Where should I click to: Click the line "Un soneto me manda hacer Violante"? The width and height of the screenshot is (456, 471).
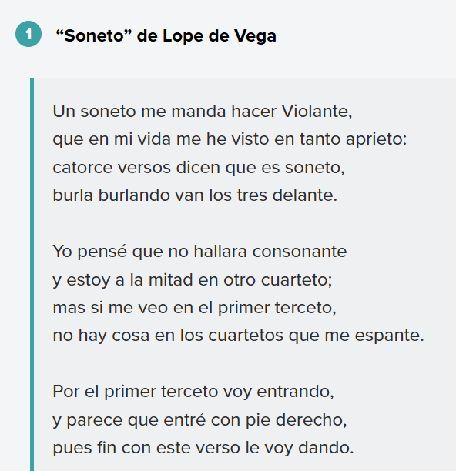pyautogui.click(x=203, y=111)
